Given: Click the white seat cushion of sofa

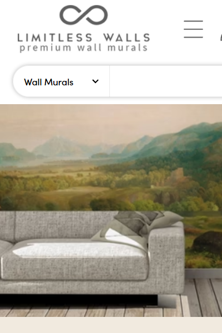Looking at the screenshot, I should click(x=80, y=249).
